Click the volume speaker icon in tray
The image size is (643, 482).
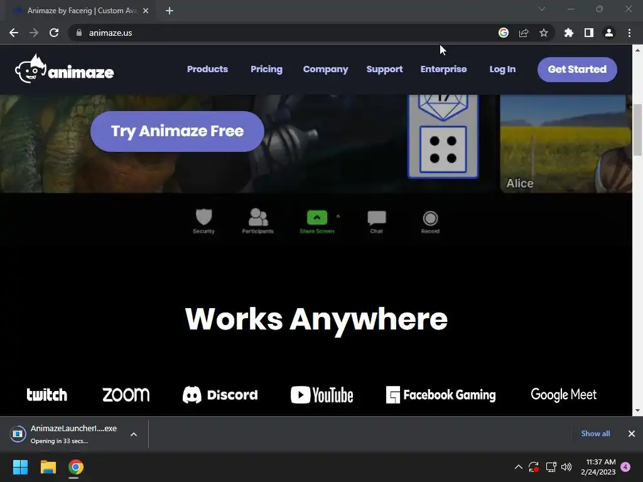(x=566, y=467)
